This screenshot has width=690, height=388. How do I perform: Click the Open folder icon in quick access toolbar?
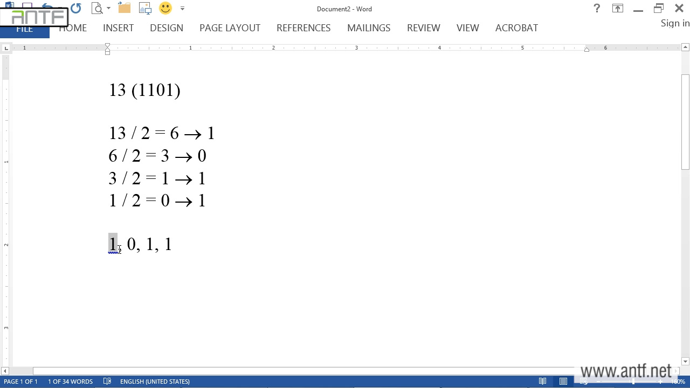coord(125,8)
